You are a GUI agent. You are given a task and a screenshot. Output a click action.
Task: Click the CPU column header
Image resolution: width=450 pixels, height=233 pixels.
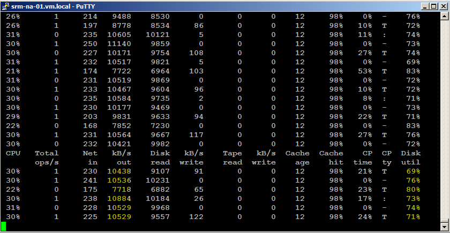(x=12, y=153)
